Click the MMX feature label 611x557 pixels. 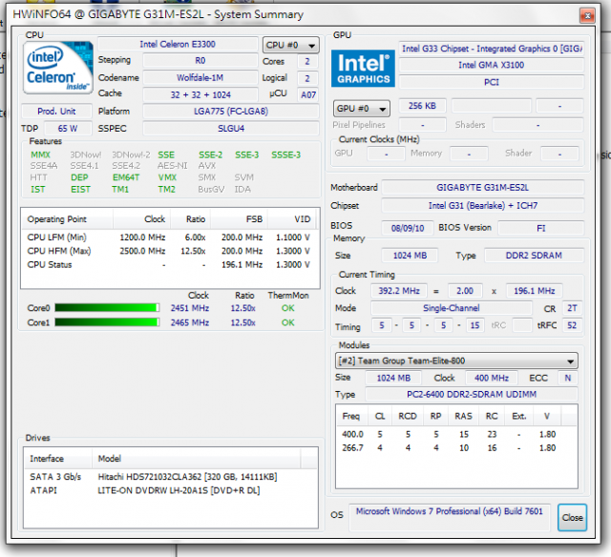(40, 155)
